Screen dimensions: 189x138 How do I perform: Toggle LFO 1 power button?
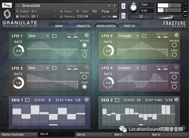point(87,35)
